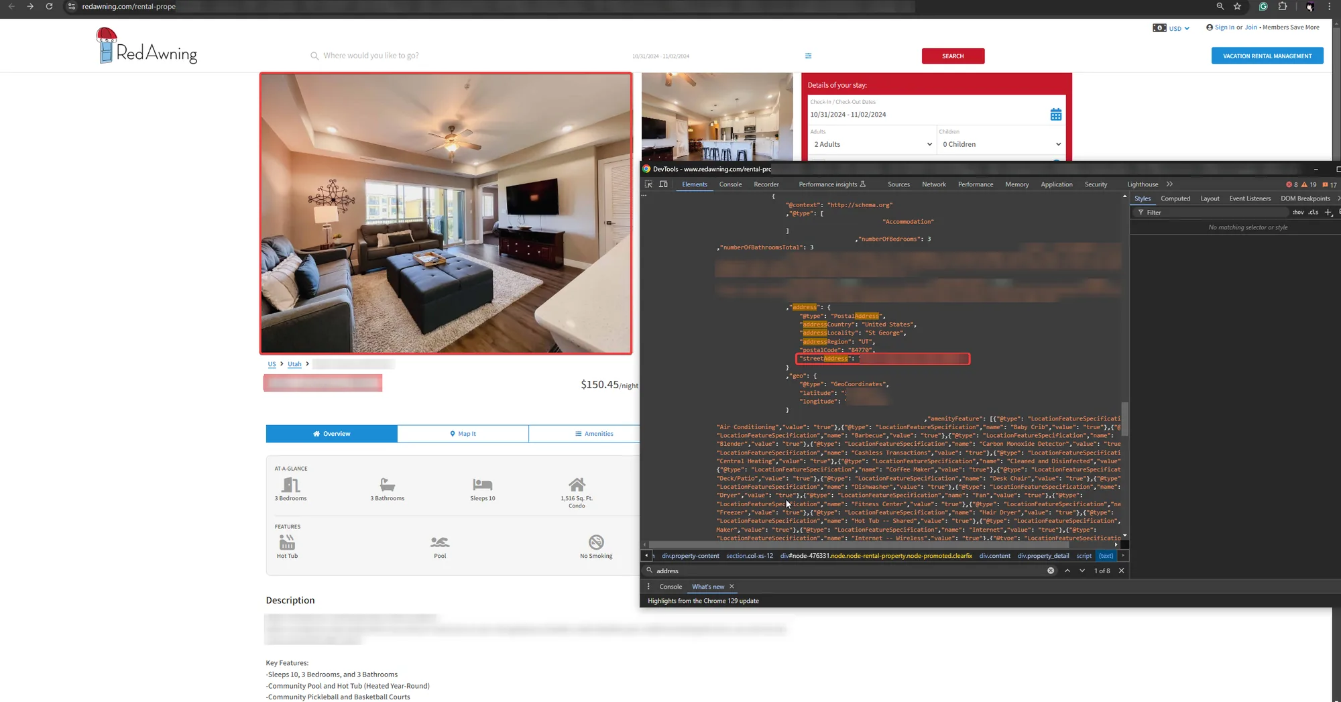Click the Grammarly extension icon
1341x702 pixels.
pos(1263,6)
